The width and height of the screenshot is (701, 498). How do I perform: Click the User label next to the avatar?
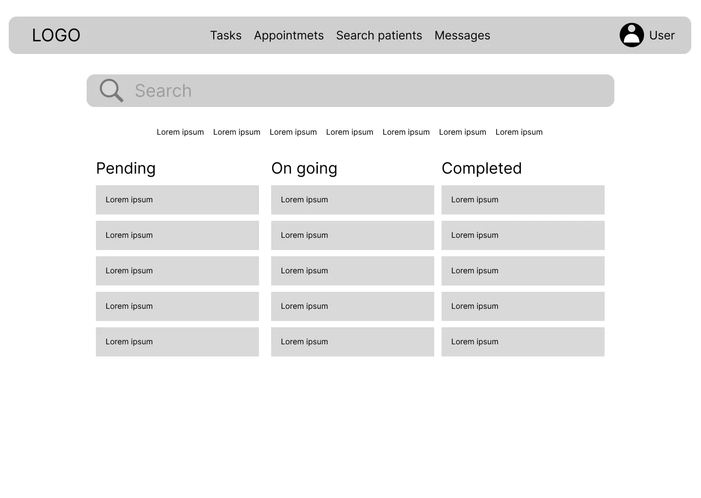tap(662, 35)
